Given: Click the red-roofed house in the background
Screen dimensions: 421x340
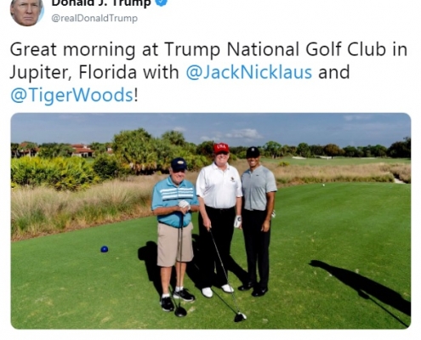Looking at the screenshot, I should 82,150.
